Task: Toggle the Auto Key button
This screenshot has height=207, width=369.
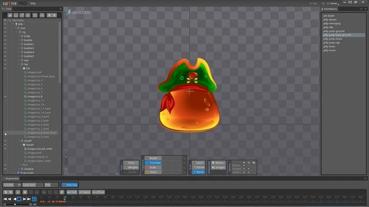Action: pos(70,185)
